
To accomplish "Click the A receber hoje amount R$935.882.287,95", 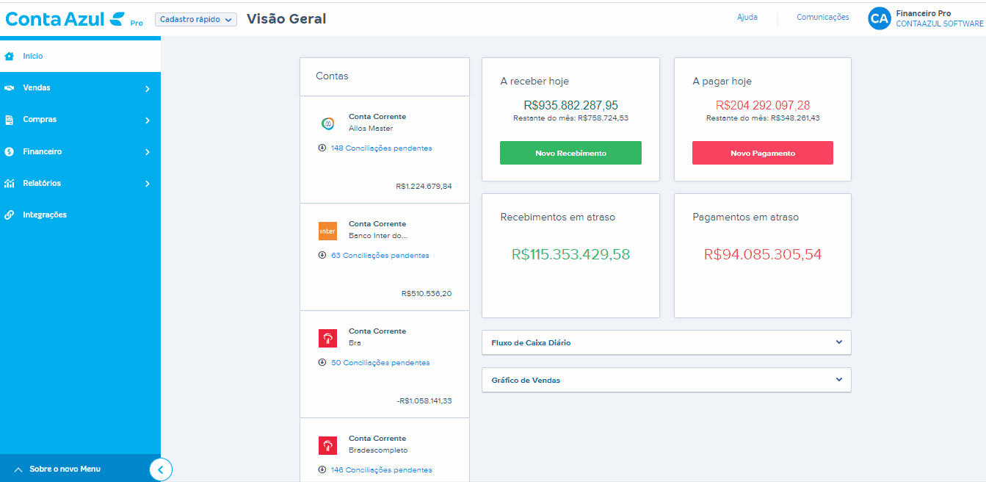I will (x=570, y=105).
